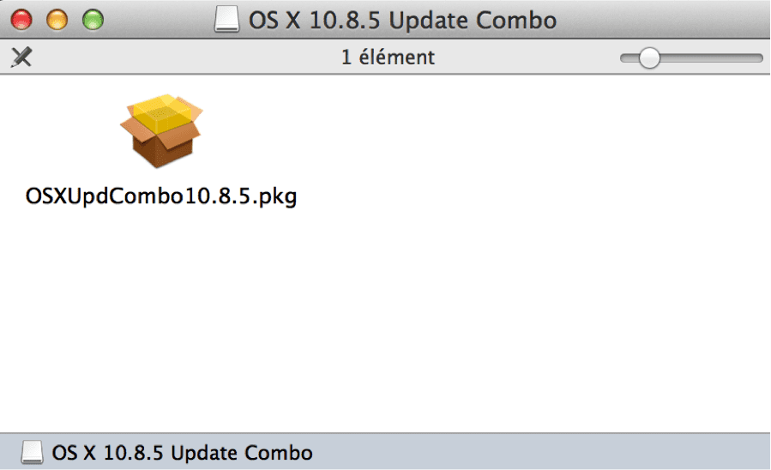Viewport: 771px width, 470px height.
Task: Click the "OS X 10.8.5 Update Combo" path bar label
Action: coord(182,452)
